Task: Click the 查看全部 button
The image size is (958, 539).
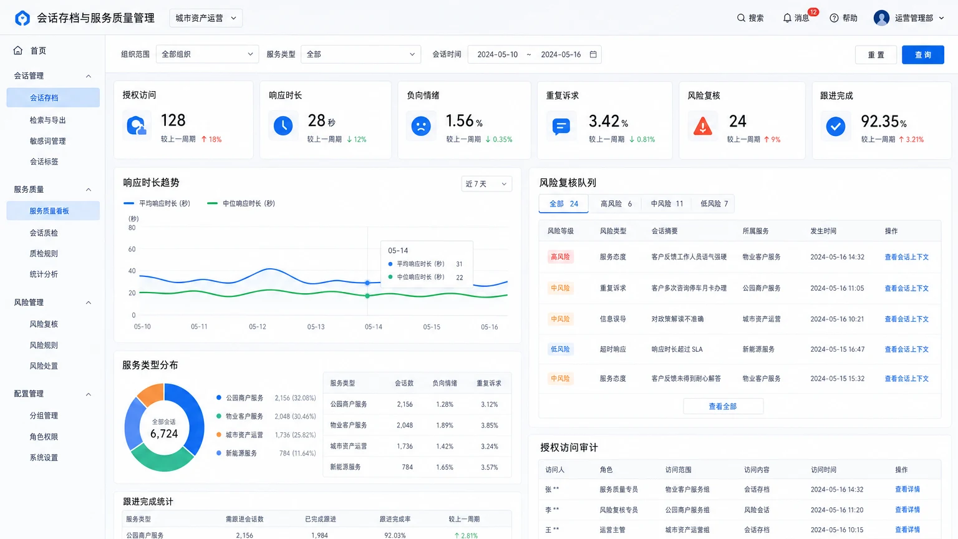Action: pos(723,406)
